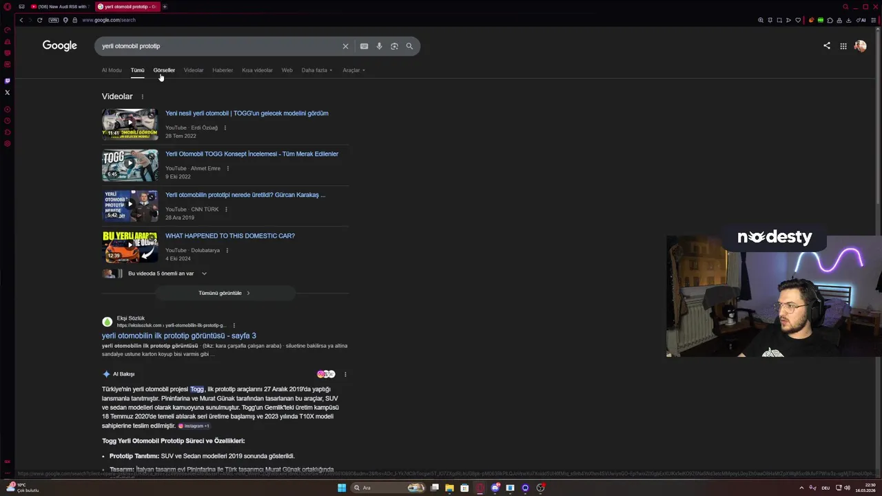Open options dots for Ekşi Sözlük result

pos(234,325)
